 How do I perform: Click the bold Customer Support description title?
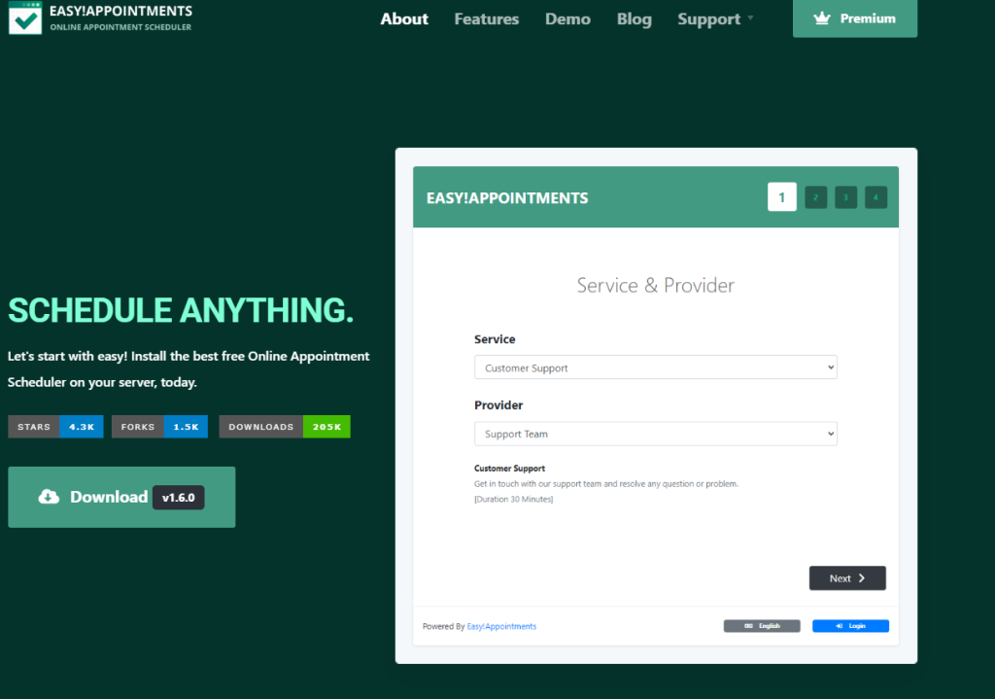point(509,469)
